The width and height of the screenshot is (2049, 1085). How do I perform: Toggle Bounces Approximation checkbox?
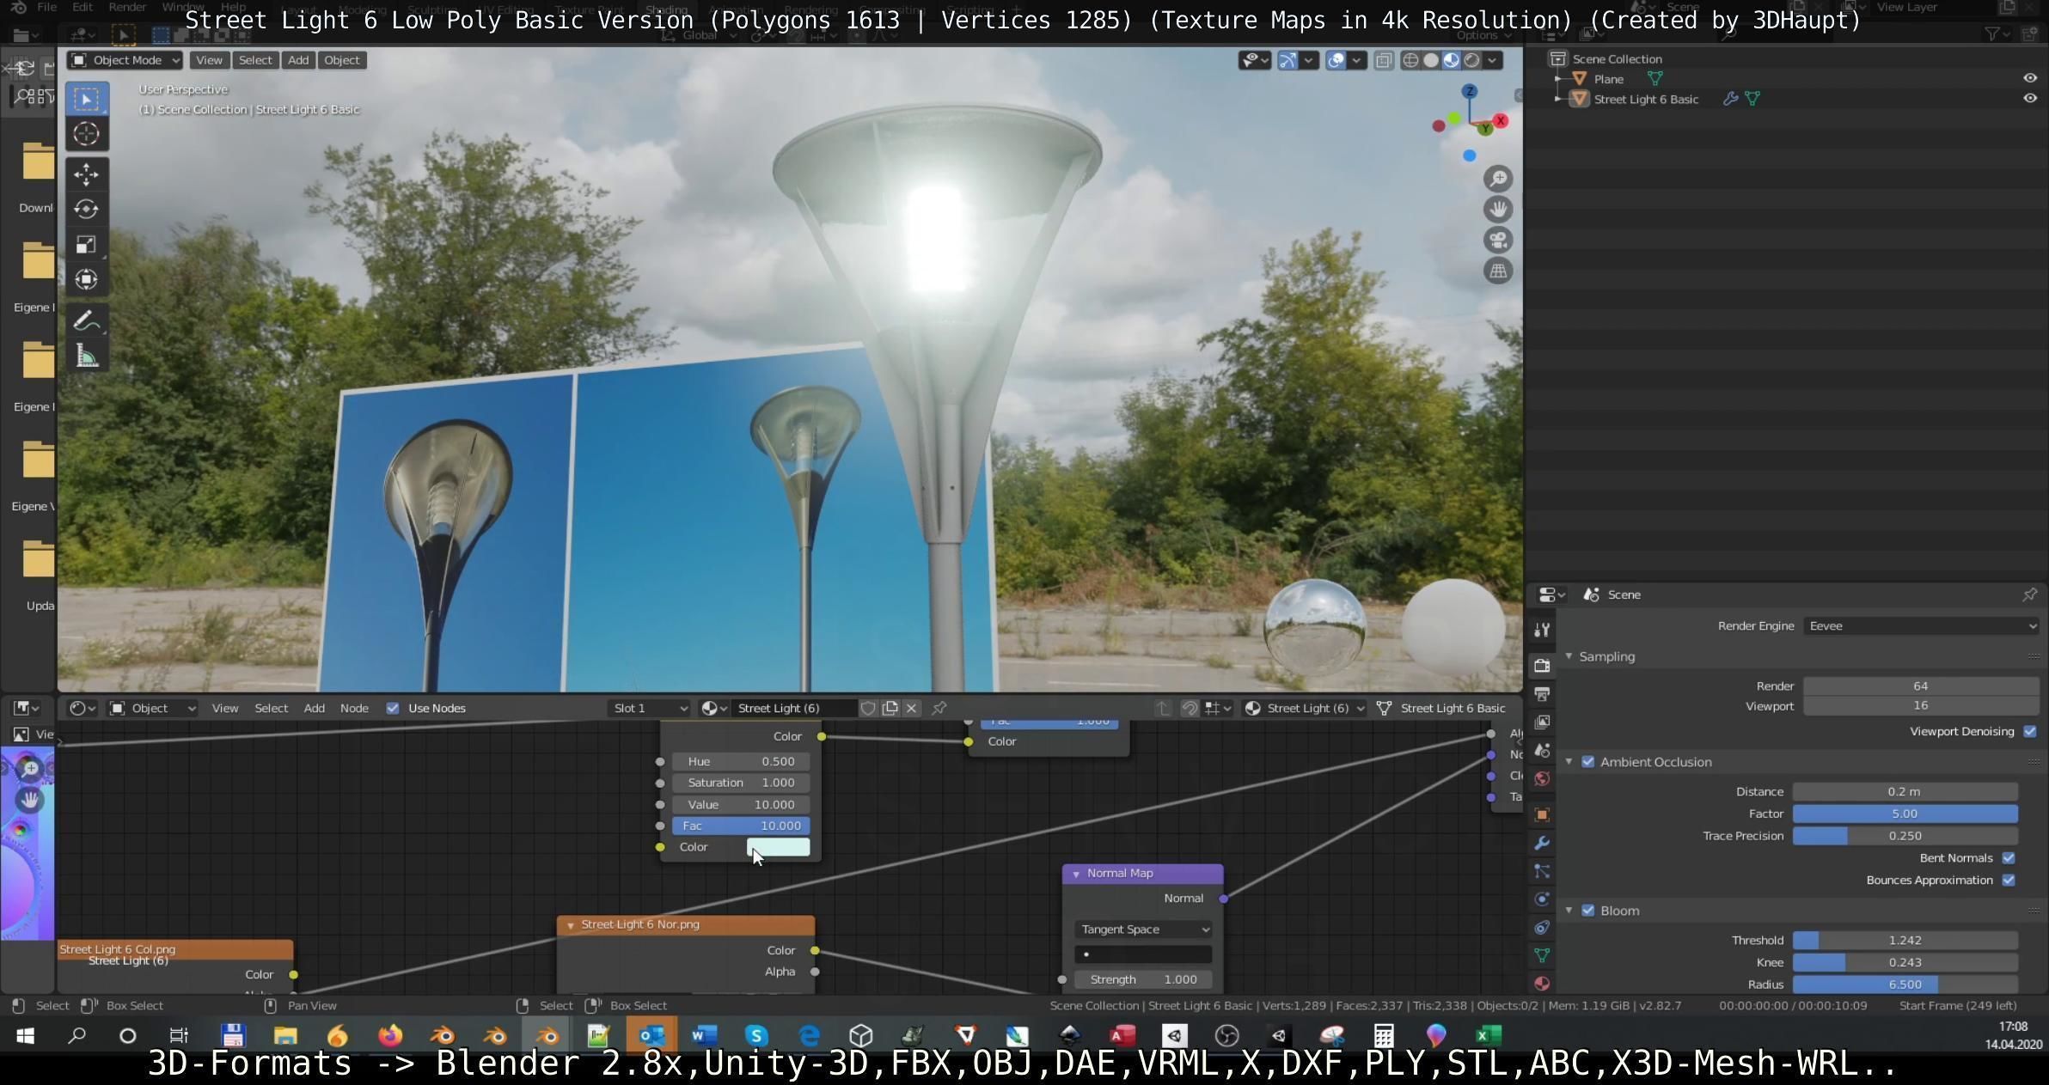[x=2009, y=880]
